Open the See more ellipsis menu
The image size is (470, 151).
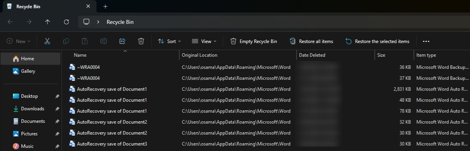(426, 41)
